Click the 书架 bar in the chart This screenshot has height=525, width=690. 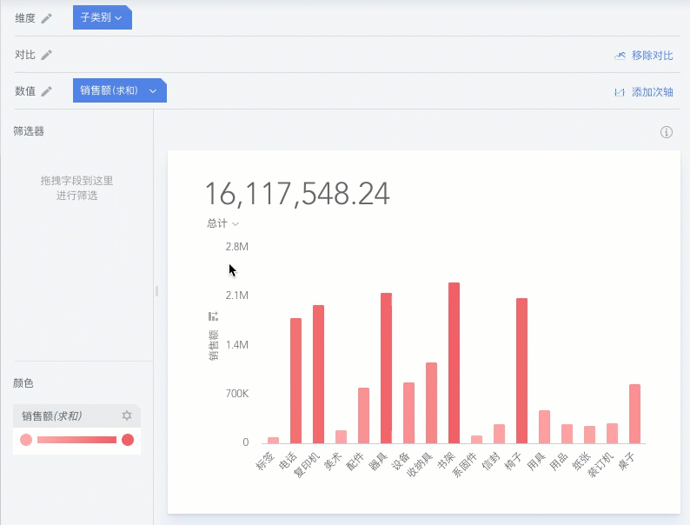click(x=454, y=362)
